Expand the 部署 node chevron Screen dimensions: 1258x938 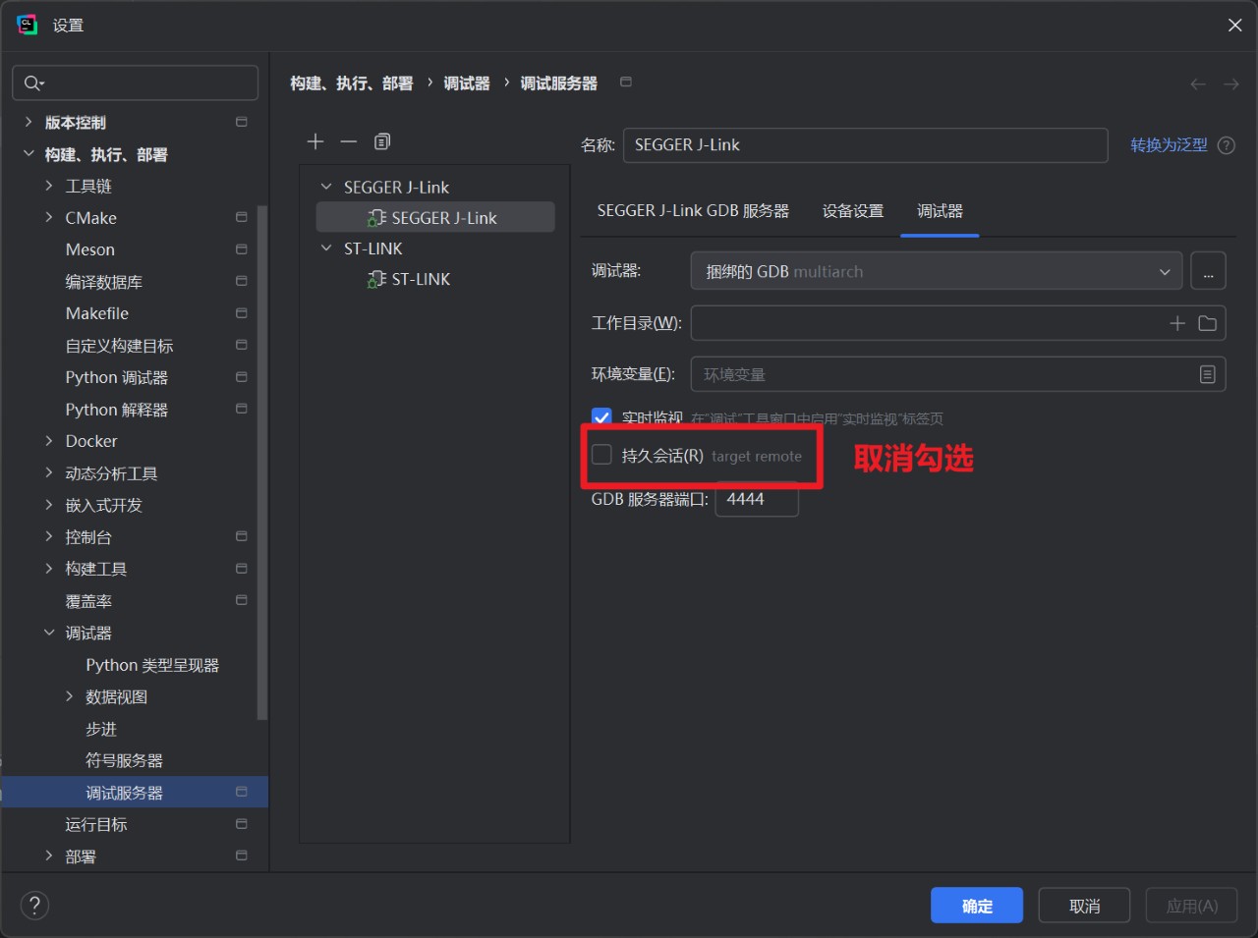(x=49, y=855)
